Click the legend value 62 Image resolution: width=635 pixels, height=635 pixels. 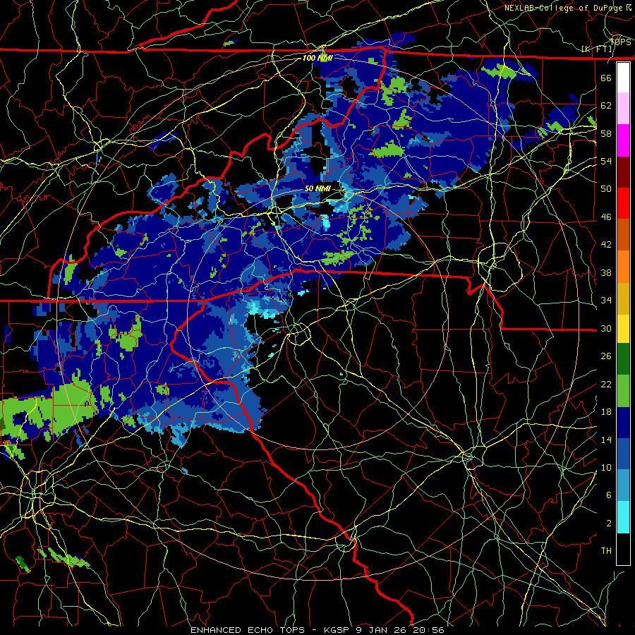coord(606,106)
